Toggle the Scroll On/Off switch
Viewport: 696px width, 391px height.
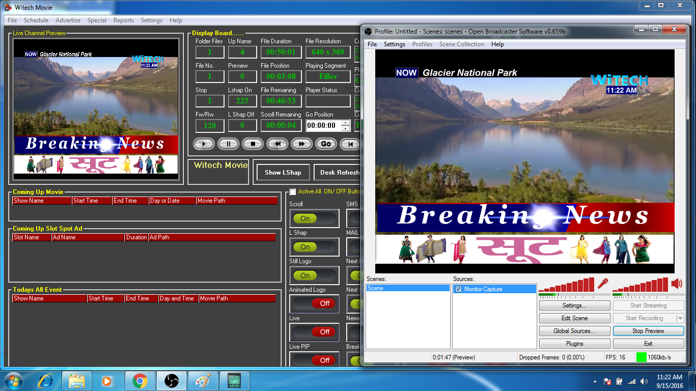[x=314, y=218]
